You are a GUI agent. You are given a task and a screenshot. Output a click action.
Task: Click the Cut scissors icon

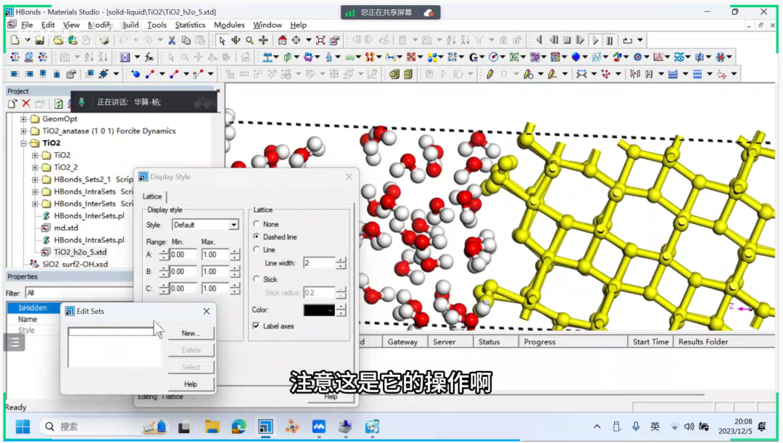point(172,41)
